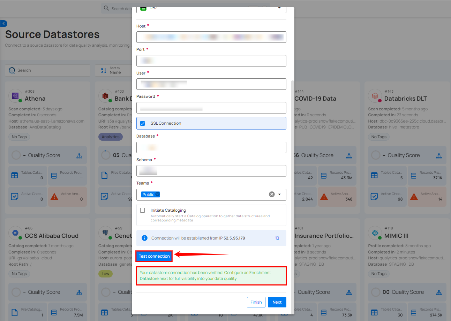Click the Analytics tag on Bank card
The image size is (451, 321).
[111, 137]
